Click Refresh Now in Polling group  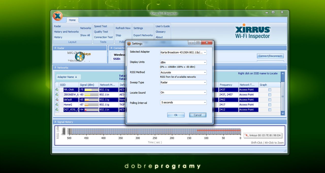123,28
